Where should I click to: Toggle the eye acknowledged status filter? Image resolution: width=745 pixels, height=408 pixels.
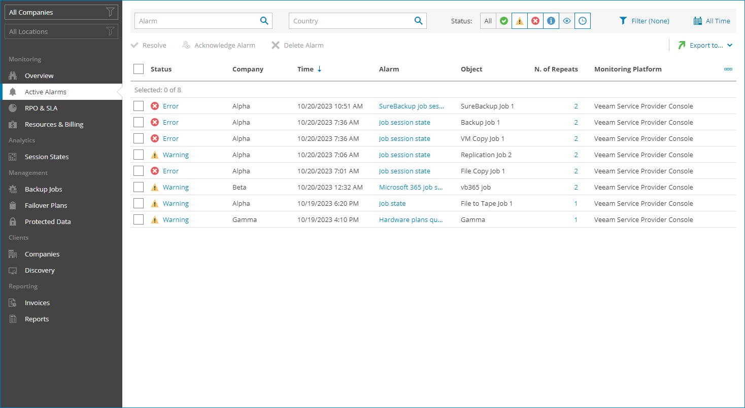(x=566, y=21)
